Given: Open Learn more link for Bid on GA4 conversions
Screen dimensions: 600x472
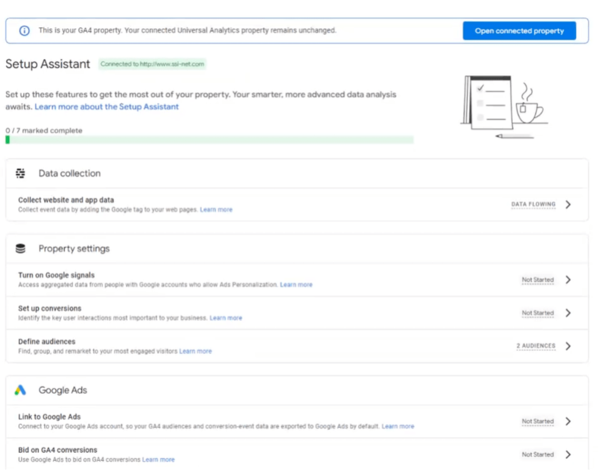Looking at the screenshot, I should tap(158, 460).
